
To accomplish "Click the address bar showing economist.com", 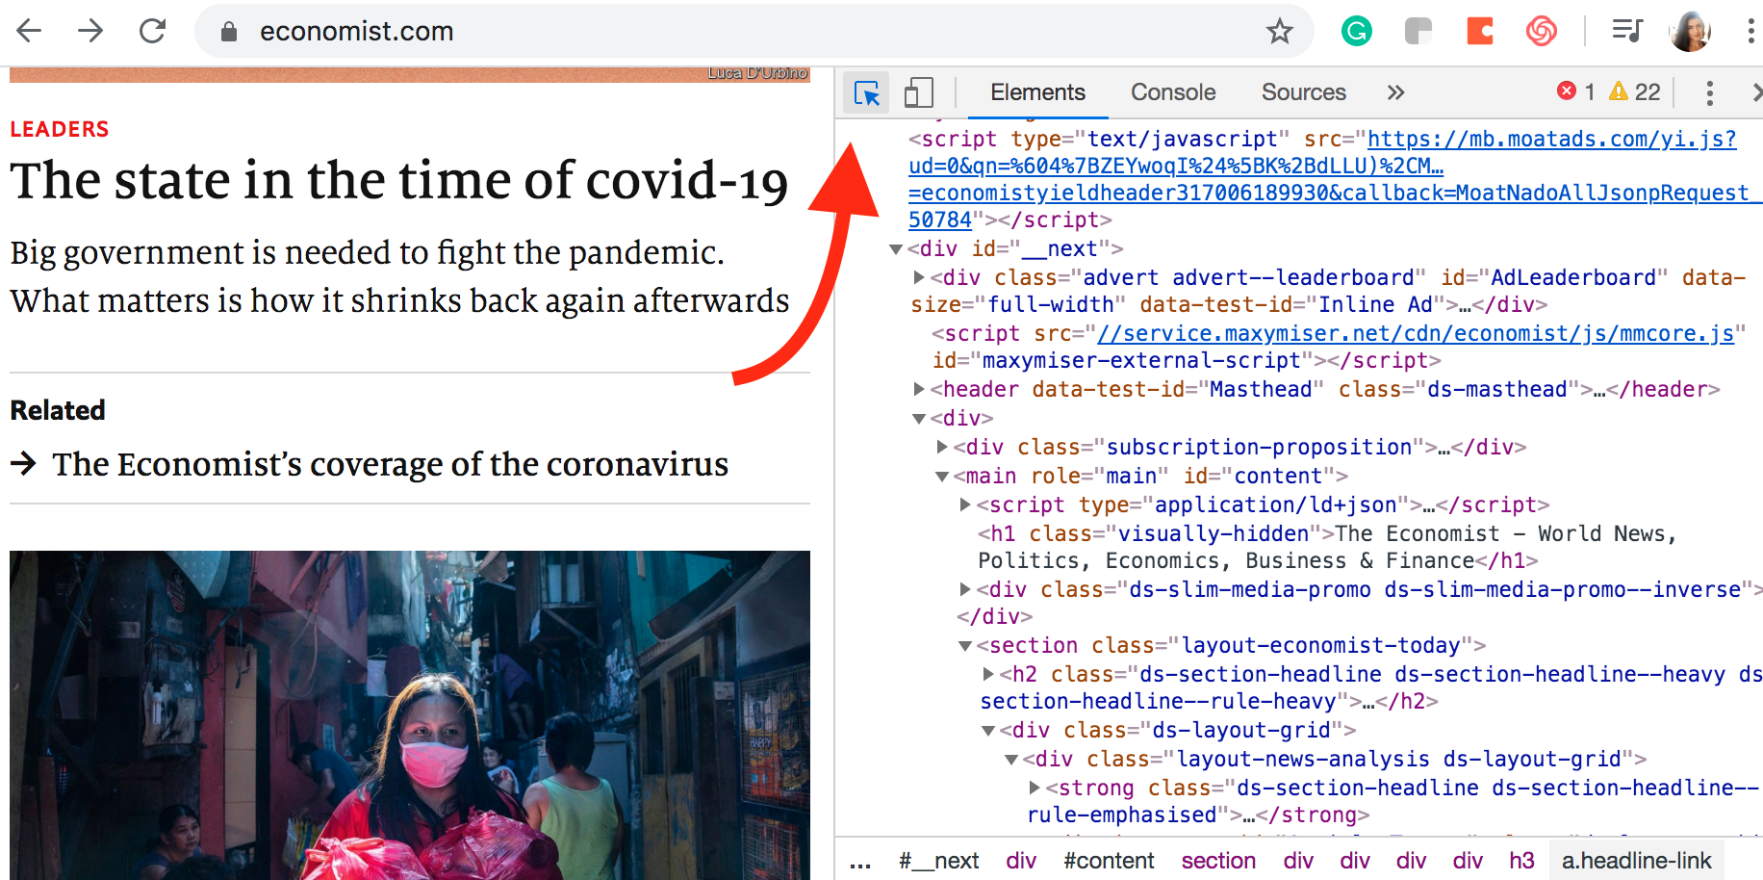I will [x=754, y=31].
